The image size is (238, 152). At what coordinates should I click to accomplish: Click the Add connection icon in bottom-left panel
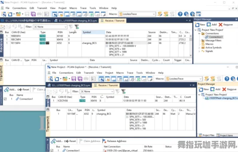tap(6, 89)
